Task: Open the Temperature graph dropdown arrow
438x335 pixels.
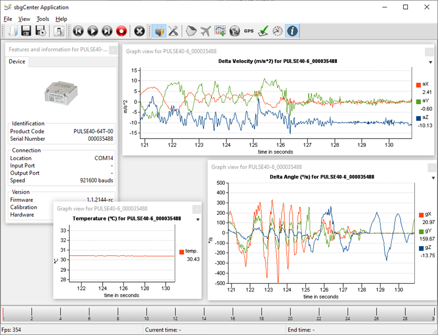Action: [x=197, y=219]
